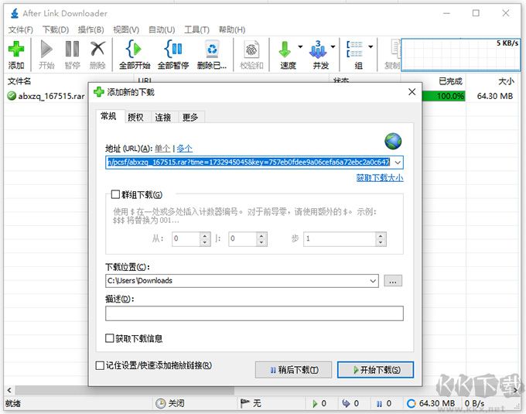Click the Speed (速度) green arrow icon
The height and width of the screenshot is (414, 526).
tap(285, 50)
